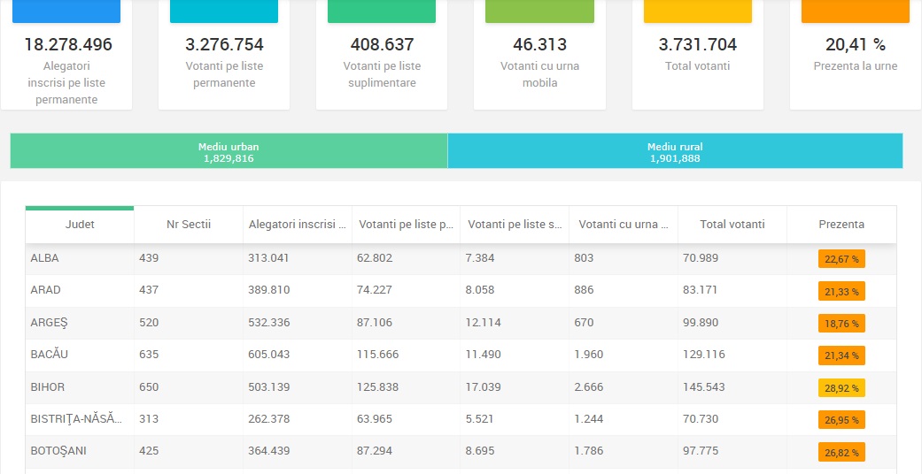Click the blue registered voters card
This screenshot has width=922, height=474.
[x=68, y=55]
